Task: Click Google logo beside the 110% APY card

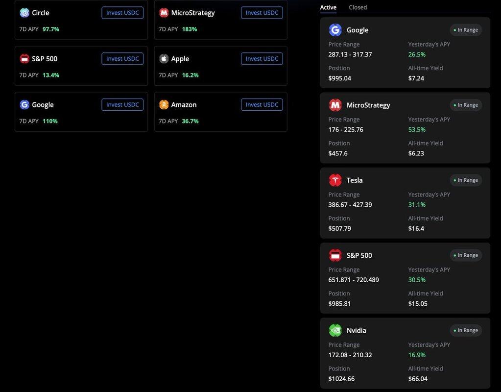Action: tap(24, 105)
